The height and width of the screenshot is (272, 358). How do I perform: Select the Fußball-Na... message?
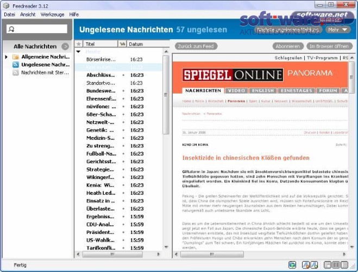coord(118,154)
